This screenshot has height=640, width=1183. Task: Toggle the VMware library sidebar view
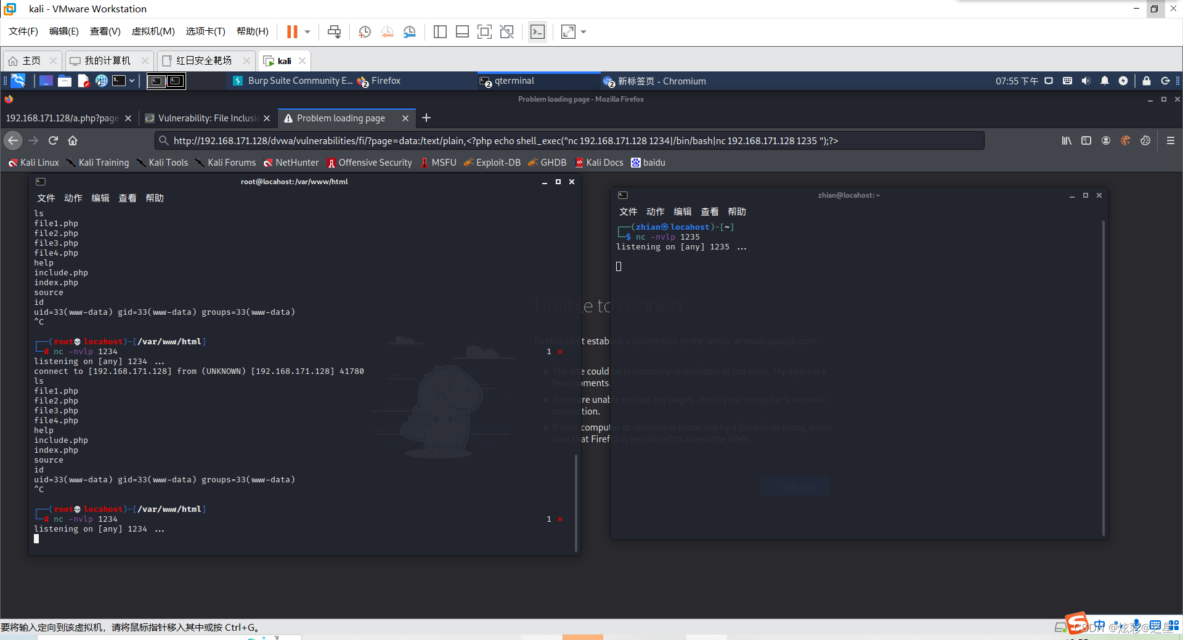[440, 31]
